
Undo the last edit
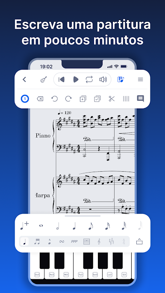coord(54,99)
